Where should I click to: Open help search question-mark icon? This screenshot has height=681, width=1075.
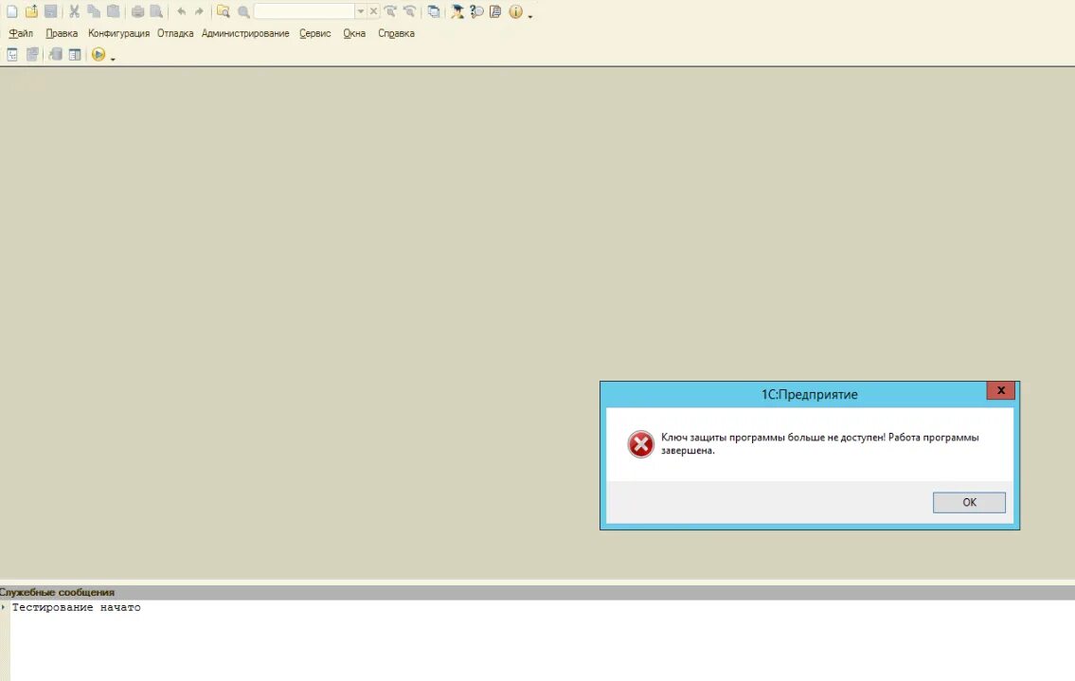(476, 11)
